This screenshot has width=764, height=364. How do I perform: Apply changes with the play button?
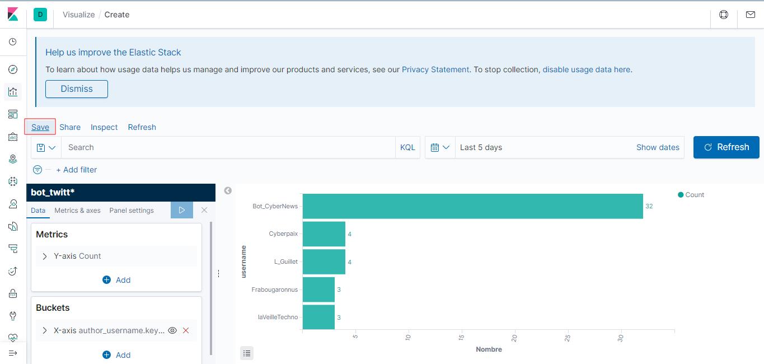pyautogui.click(x=181, y=210)
